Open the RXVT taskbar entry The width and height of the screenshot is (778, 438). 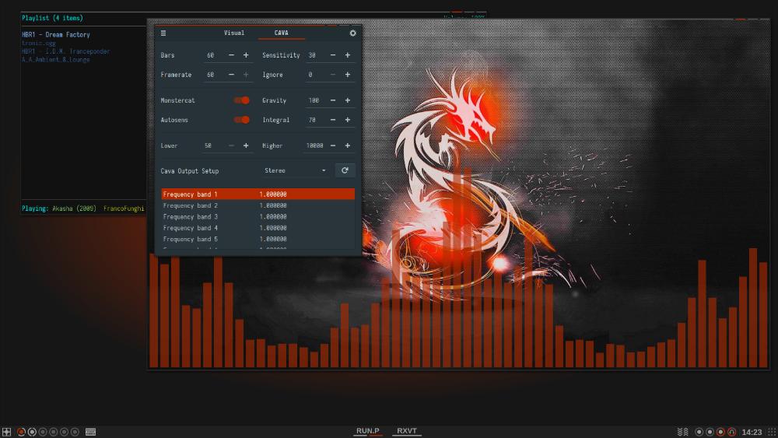[x=407, y=431]
